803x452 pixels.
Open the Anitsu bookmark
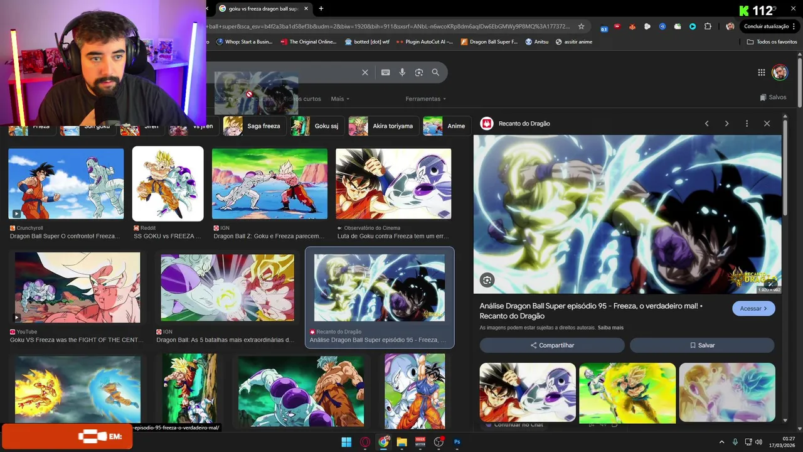pos(537,42)
